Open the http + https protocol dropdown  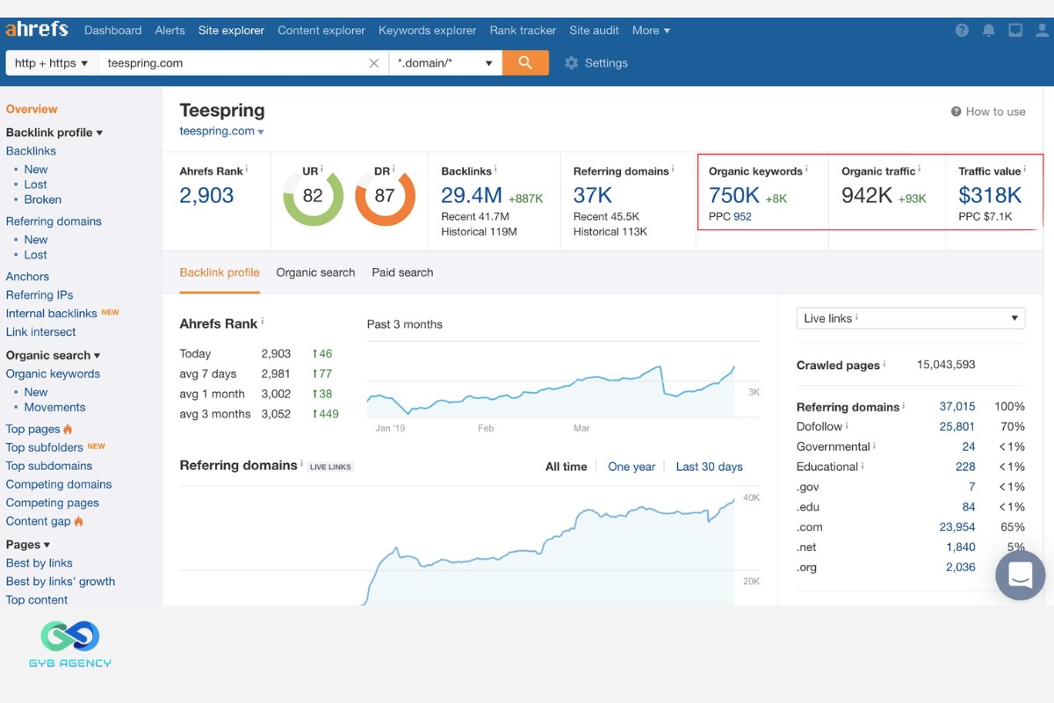(x=52, y=63)
